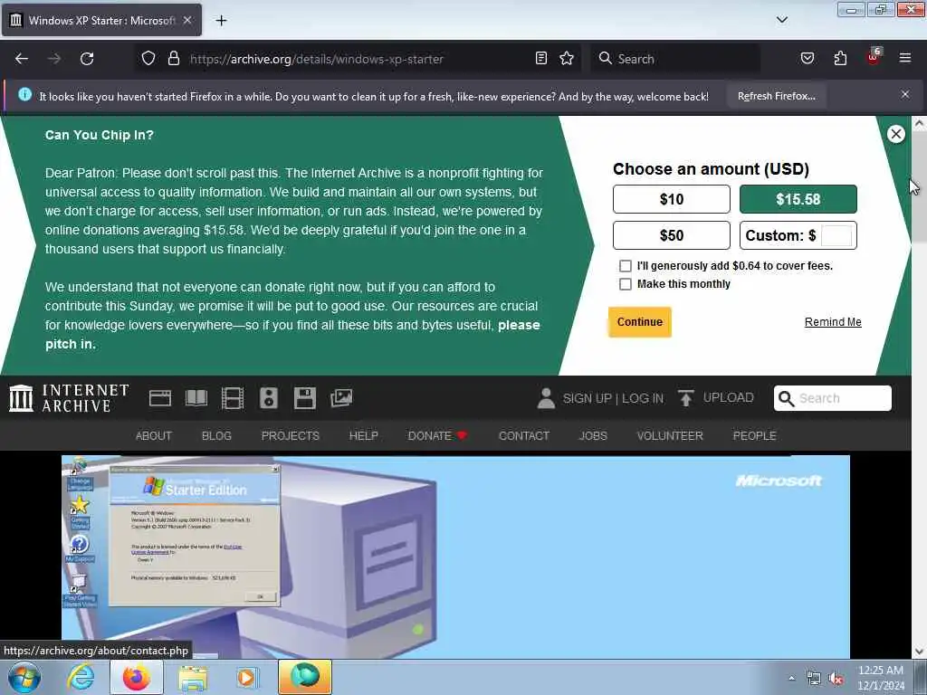View site security via padlock icon
Screen dimensions: 927x695
tap(173, 59)
